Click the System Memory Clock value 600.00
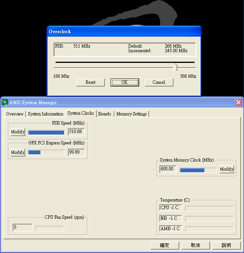The width and height of the screenshot is (244, 253). 168,169
